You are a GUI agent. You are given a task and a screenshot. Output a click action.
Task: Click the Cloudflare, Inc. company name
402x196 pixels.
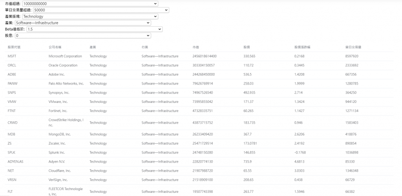pos(60,170)
